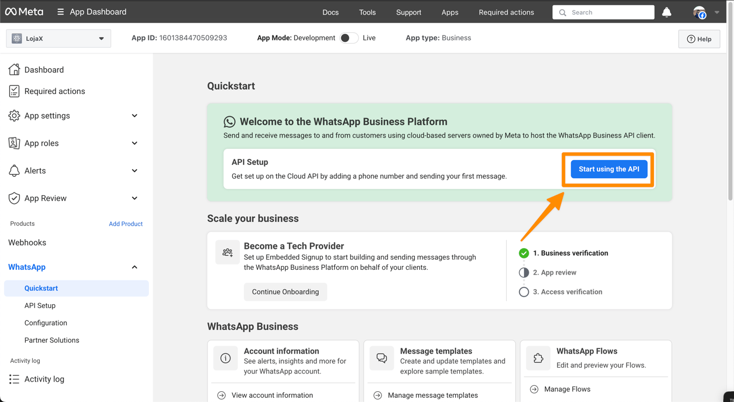Select Quickstart in the WhatsApp submenu
Viewport: 734px width, 402px height.
click(x=76, y=288)
